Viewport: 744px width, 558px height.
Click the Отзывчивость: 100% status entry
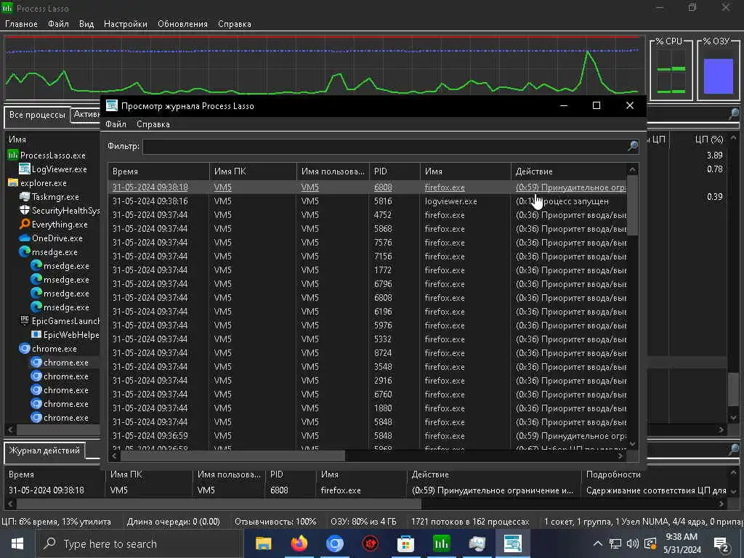click(275, 522)
